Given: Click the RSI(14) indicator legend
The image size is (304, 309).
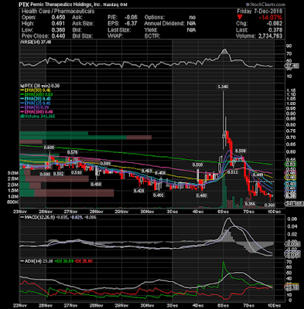Looking at the screenshot, I should point(36,42).
